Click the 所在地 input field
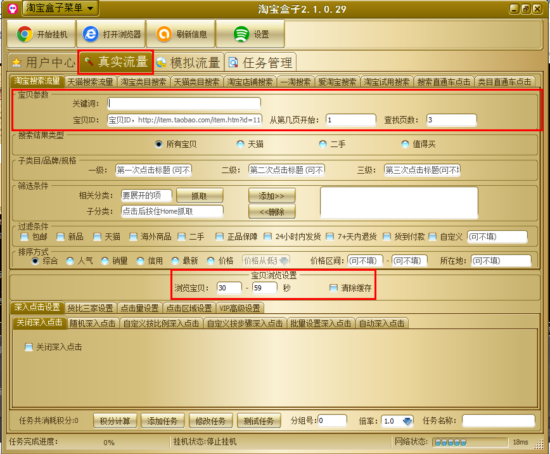This screenshot has height=454, width=550. (x=501, y=261)
